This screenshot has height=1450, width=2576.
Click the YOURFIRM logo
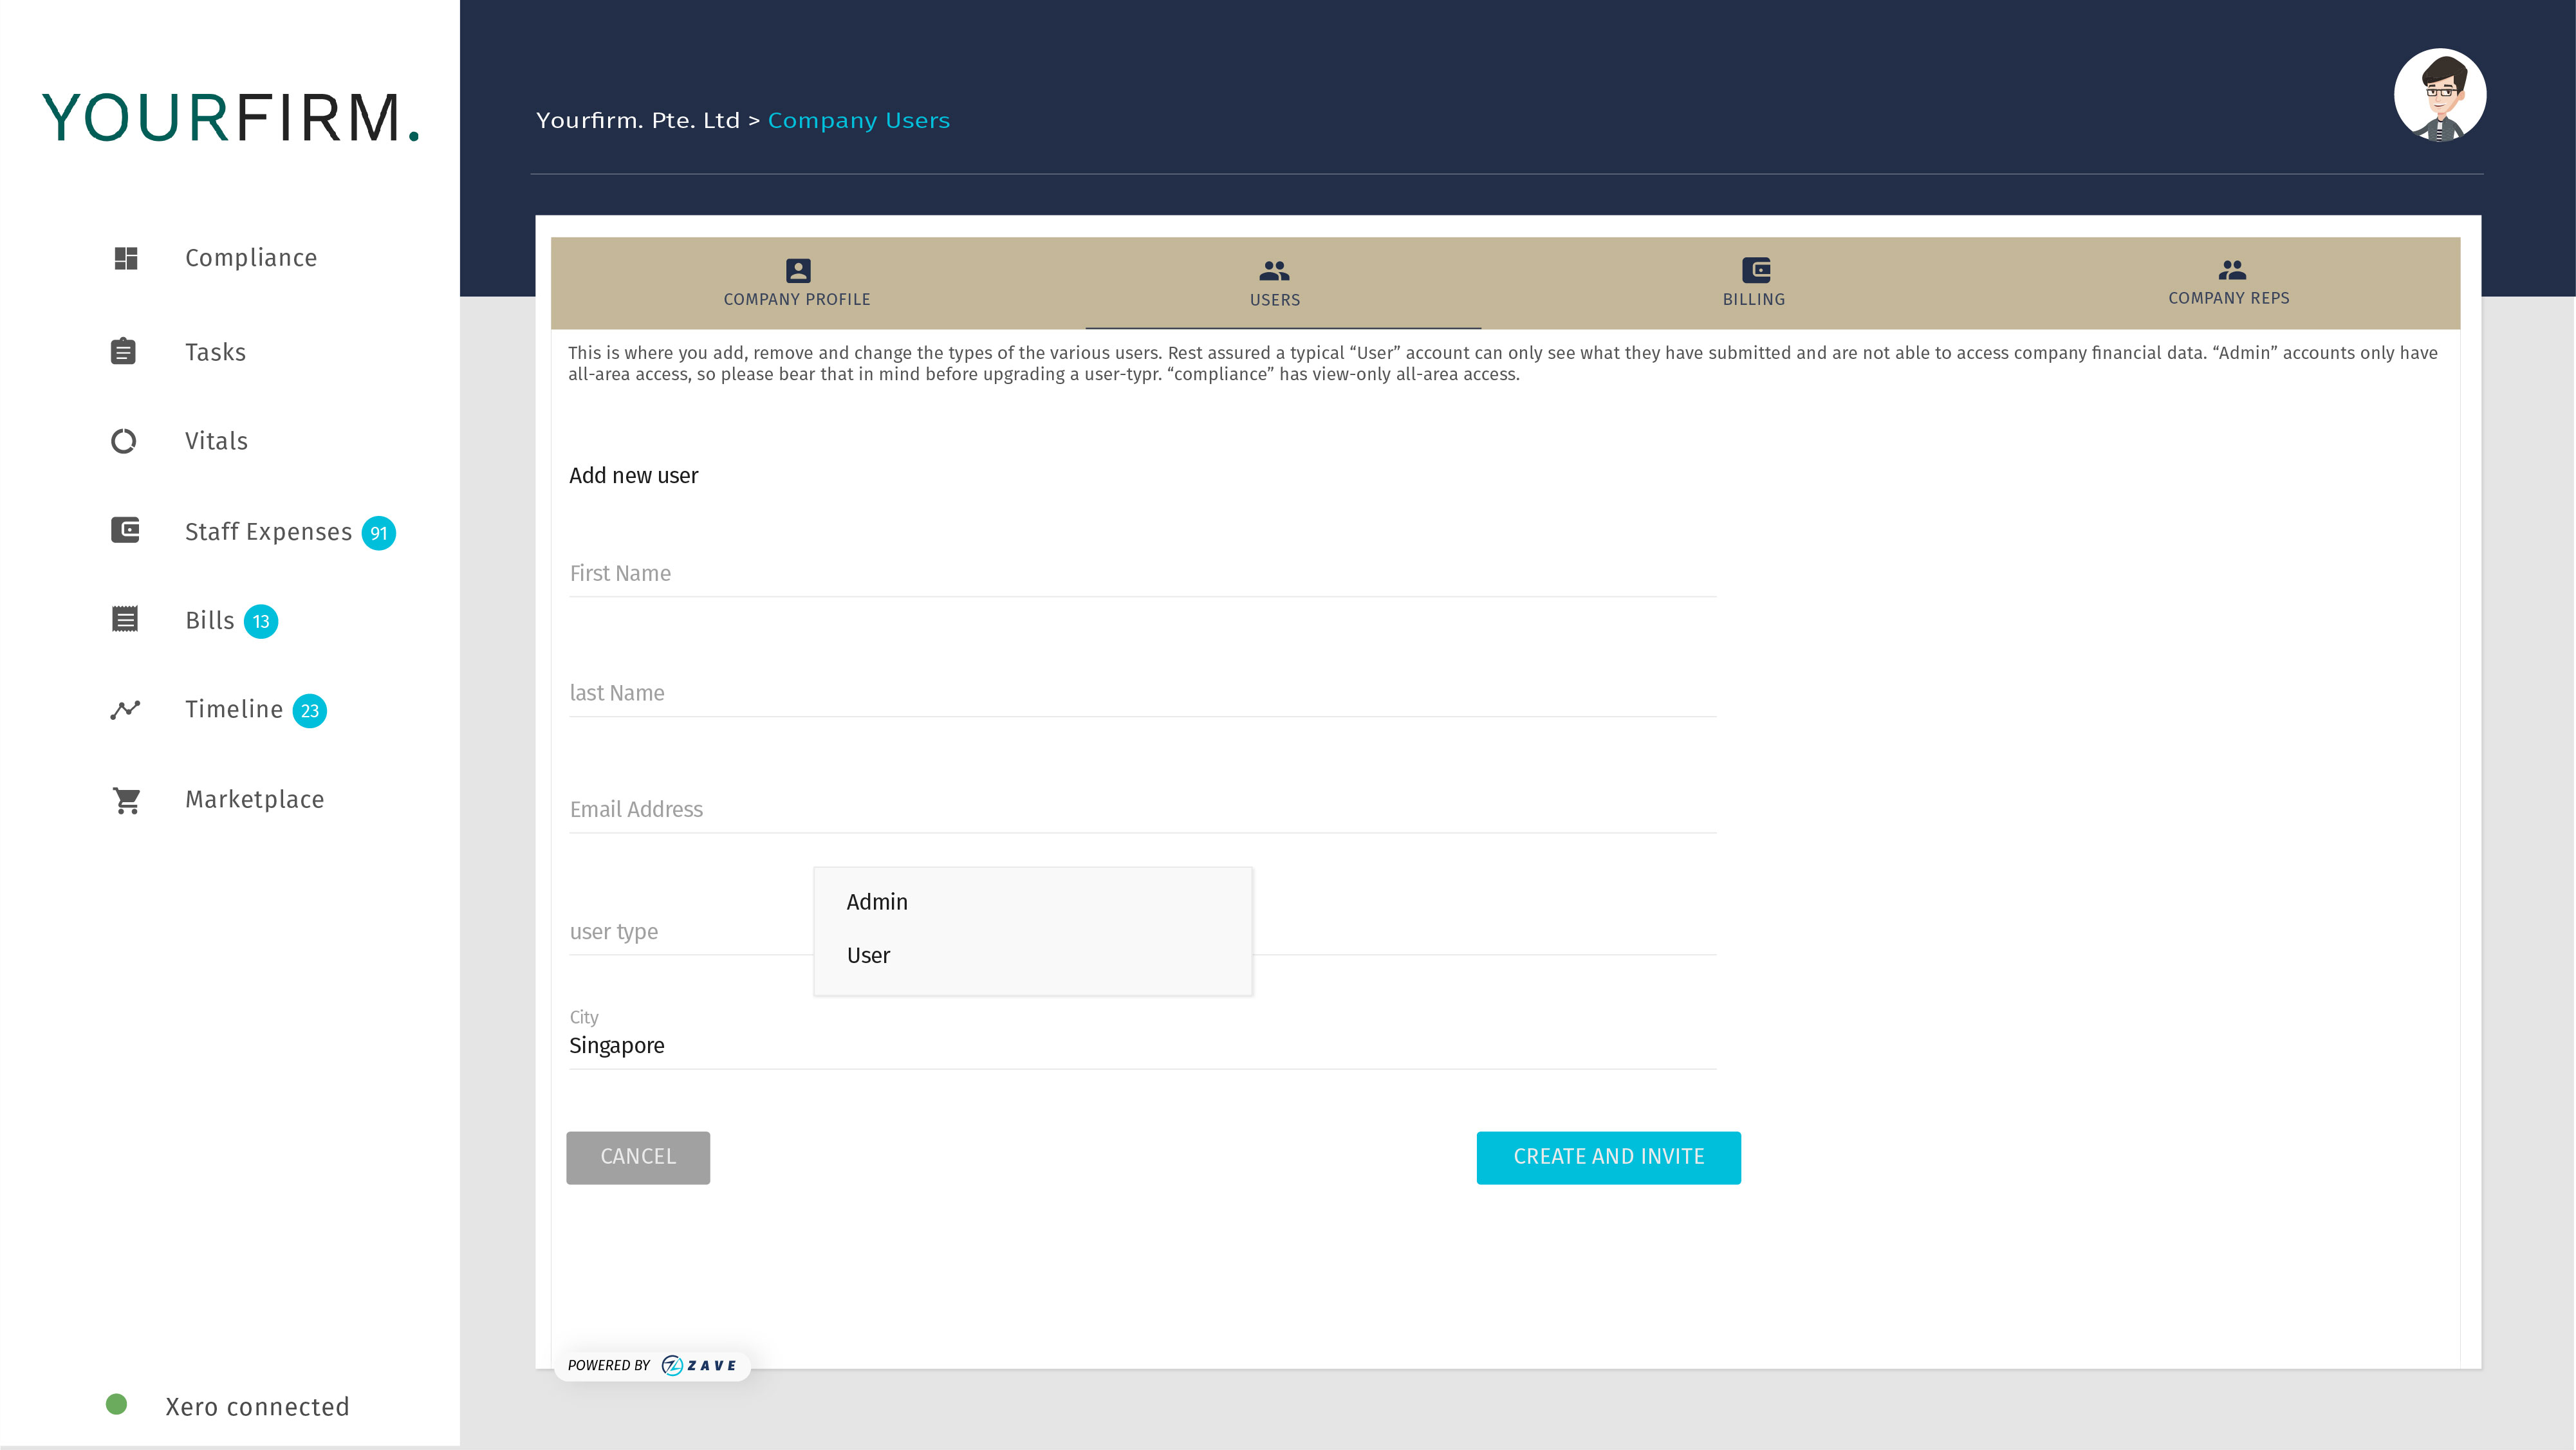(x=231, y=118)
